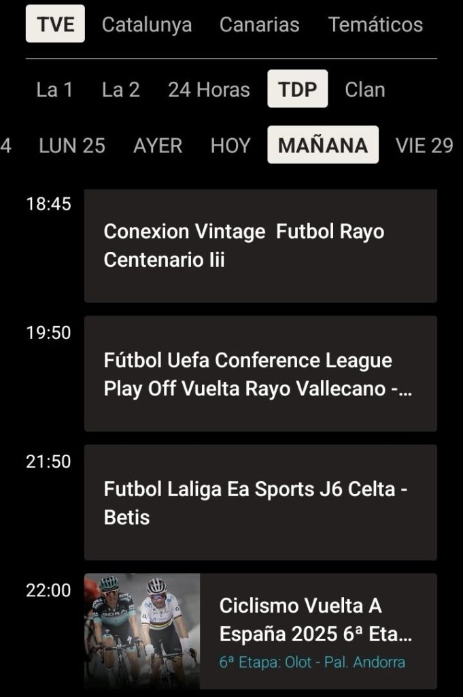Go to the Temáticos tab
This screenshot has height=697, width=463.
(x=375, y=25)
